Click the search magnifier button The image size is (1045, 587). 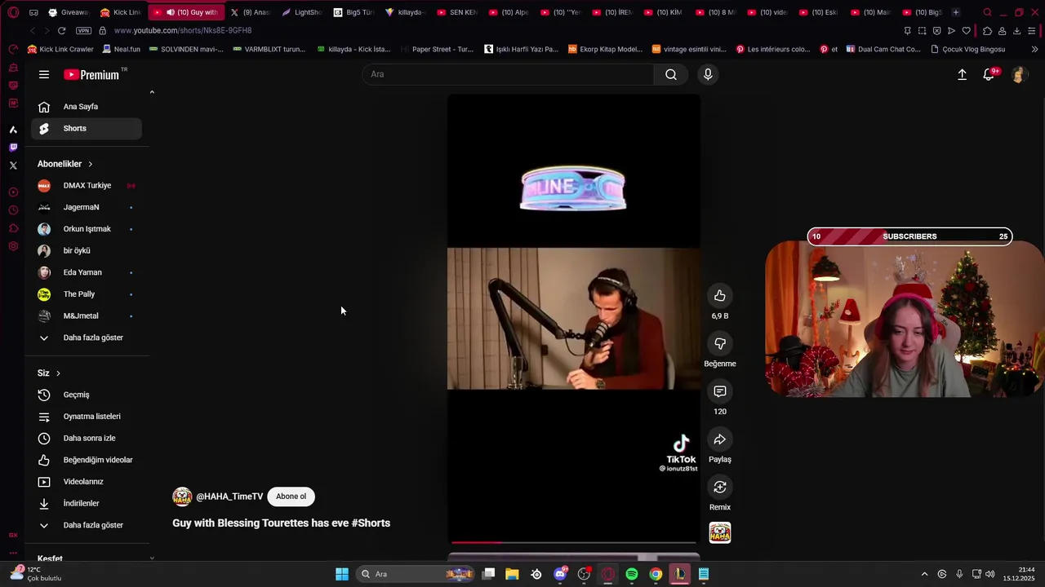click(670, 74)
